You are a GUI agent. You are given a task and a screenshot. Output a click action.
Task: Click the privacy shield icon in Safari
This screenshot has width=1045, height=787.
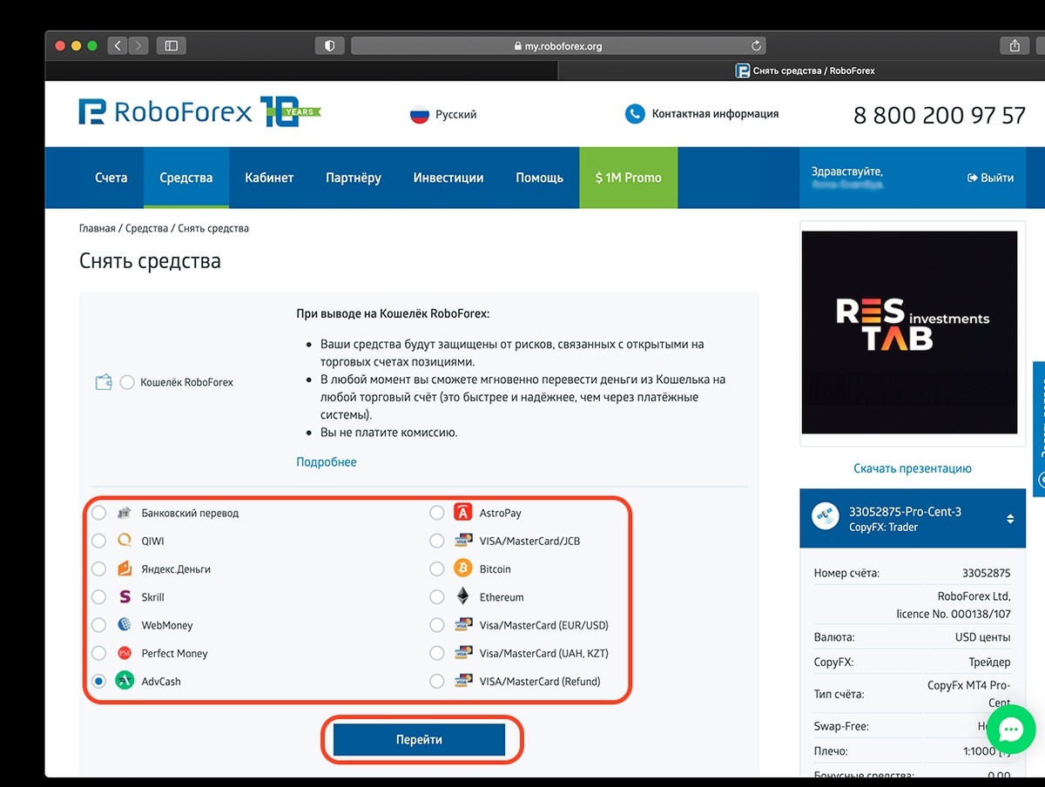330,45
